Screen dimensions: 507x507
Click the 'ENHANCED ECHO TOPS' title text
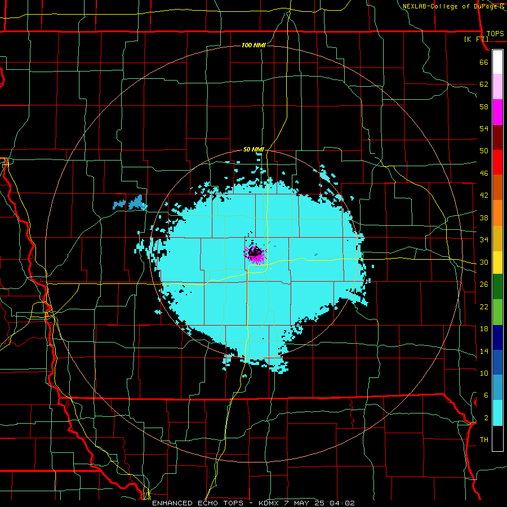198,503
